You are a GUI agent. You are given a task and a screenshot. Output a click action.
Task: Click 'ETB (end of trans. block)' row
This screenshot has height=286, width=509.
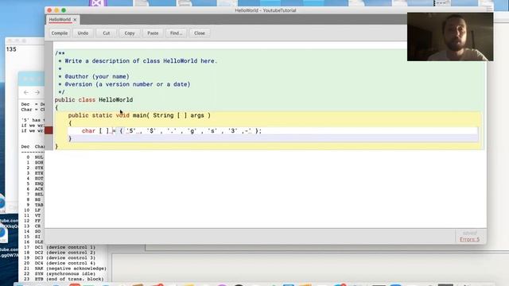pos(64,279)
